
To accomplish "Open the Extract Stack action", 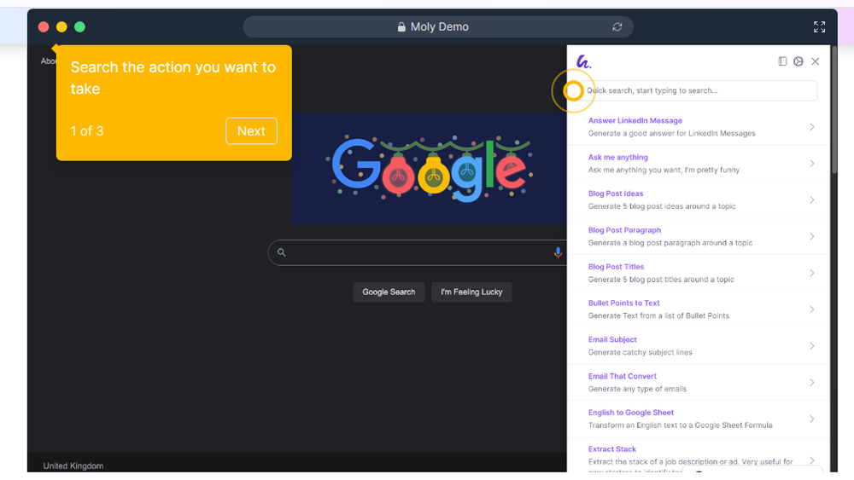I will point(699,455).
